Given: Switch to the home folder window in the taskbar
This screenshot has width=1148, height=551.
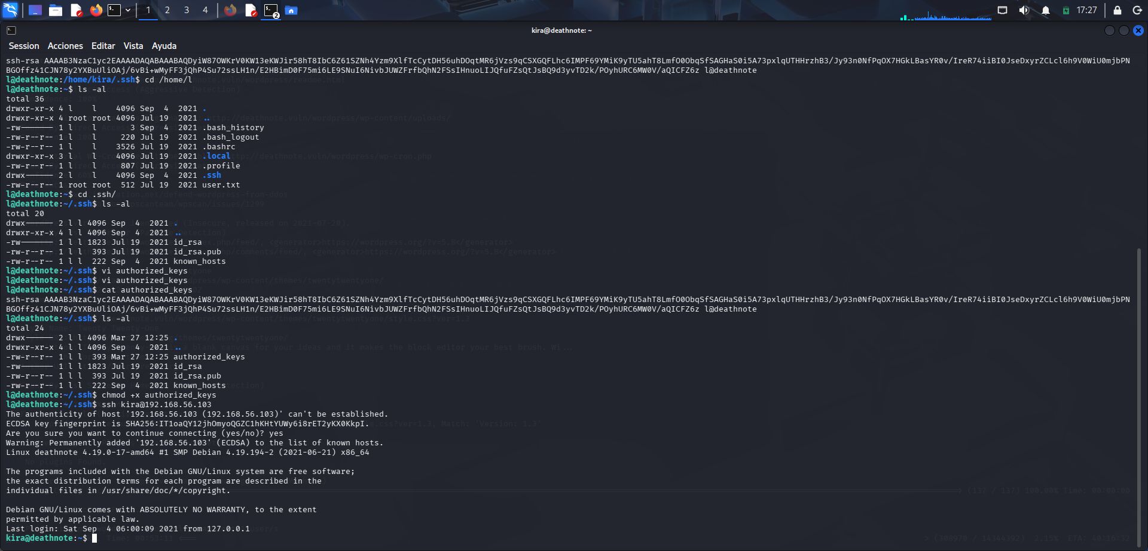Looking at the screenshot, I should 291,10.
